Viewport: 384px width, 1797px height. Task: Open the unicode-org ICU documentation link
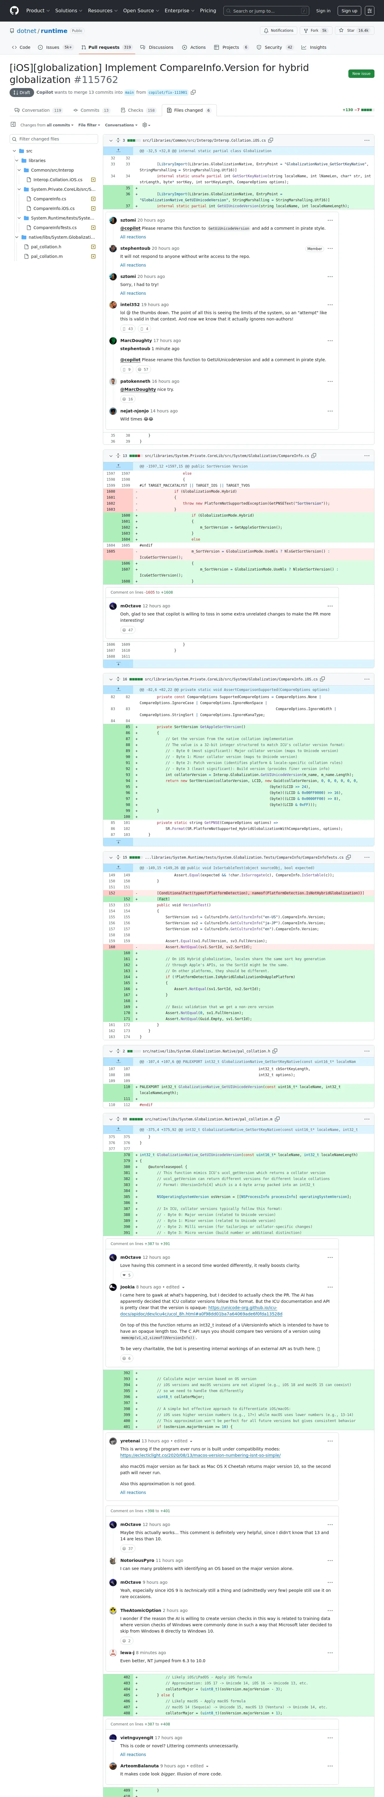pyautogui.click(x=201, y=1311)
